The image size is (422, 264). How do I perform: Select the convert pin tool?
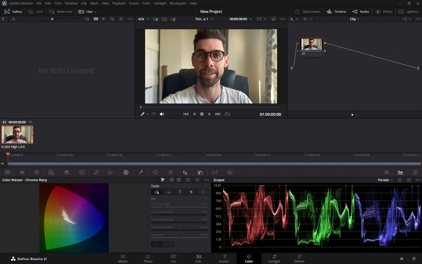(180, 192)
